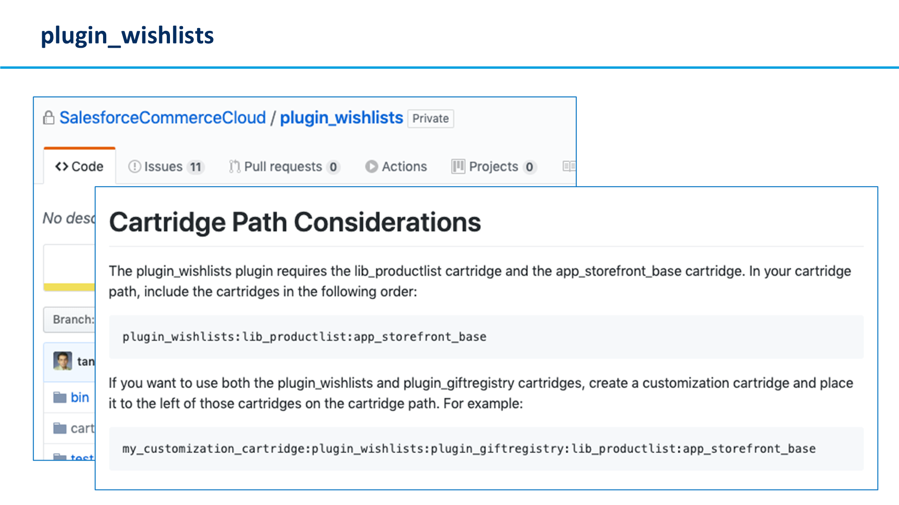899x505 pixels.
Task: Click the paragraph starting 'If you want to use both'
Action: (x=481, y=393)
